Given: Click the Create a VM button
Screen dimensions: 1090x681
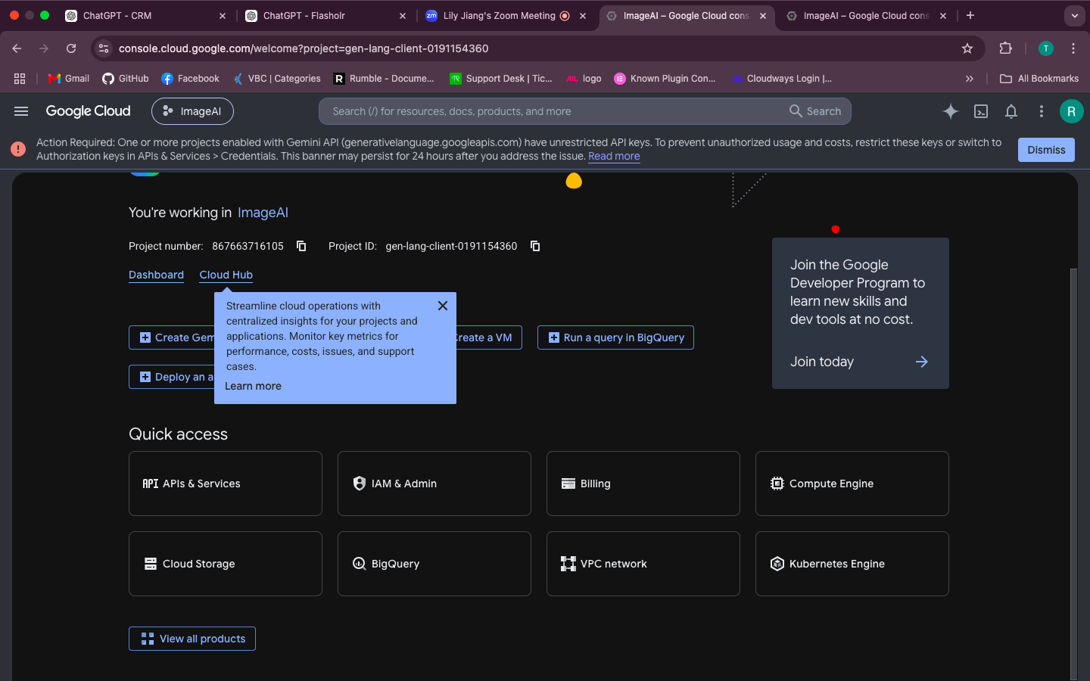Looking at the screenshot, I should coord(489,337).
